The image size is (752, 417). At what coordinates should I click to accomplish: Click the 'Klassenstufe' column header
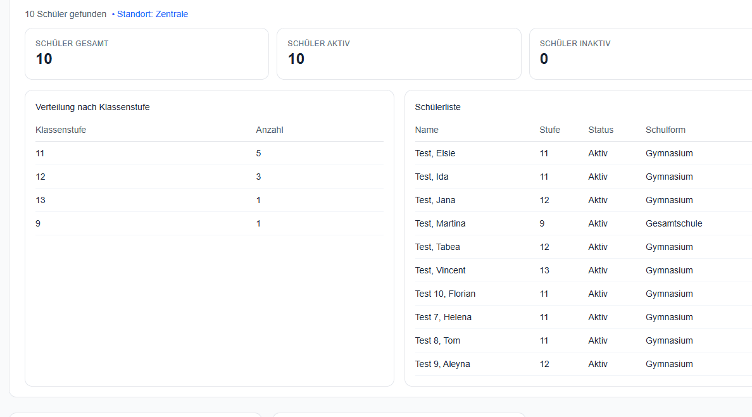61,130
